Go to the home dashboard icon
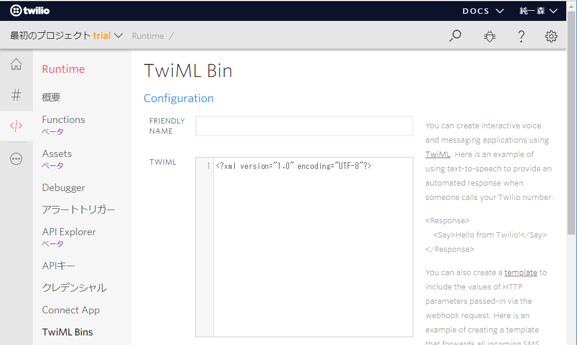 16,64
